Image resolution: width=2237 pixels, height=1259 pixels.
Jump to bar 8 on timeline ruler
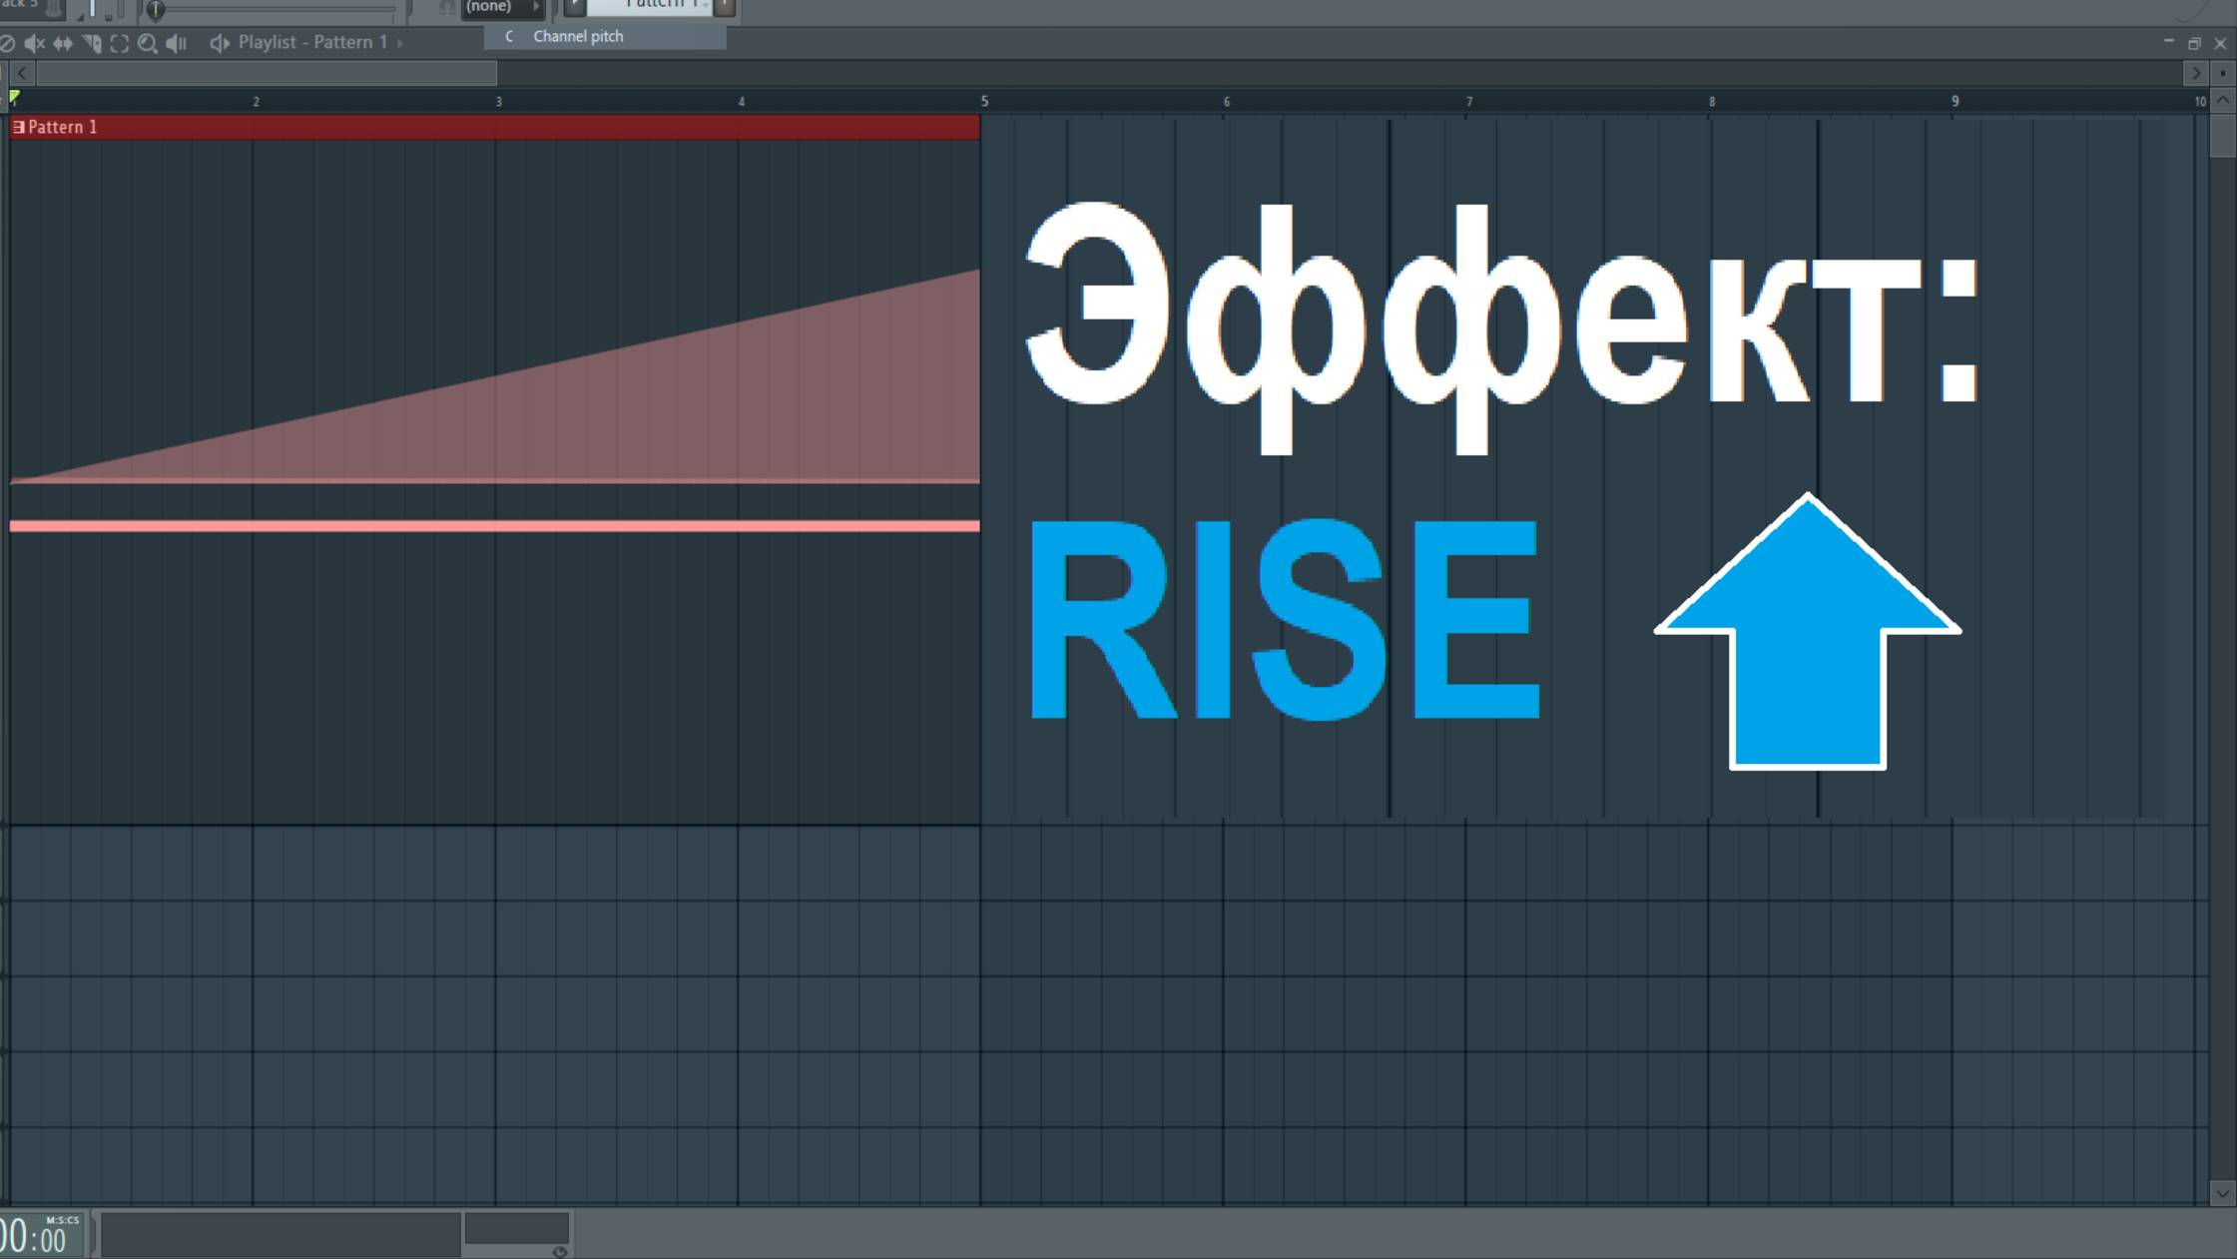[1712, 102]
